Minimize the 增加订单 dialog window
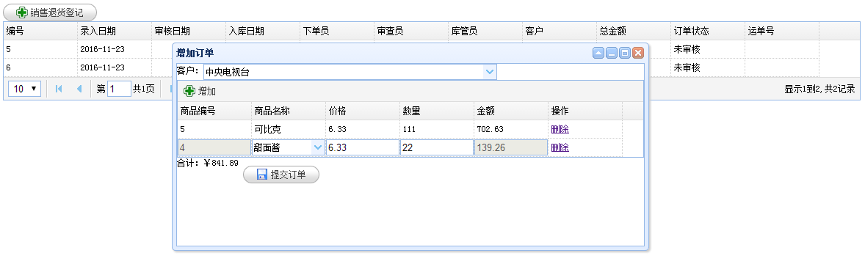Screen dimensions: 865x264 (612, 53)
